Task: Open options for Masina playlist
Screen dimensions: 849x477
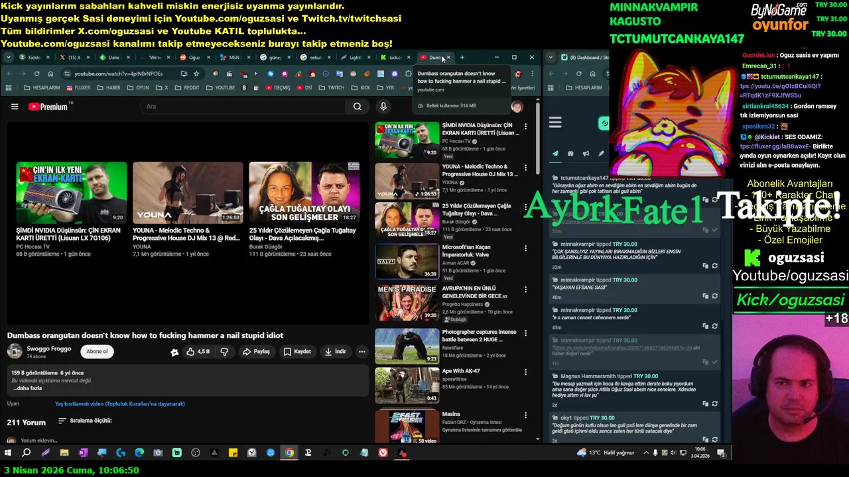Action: coord(525,415)
